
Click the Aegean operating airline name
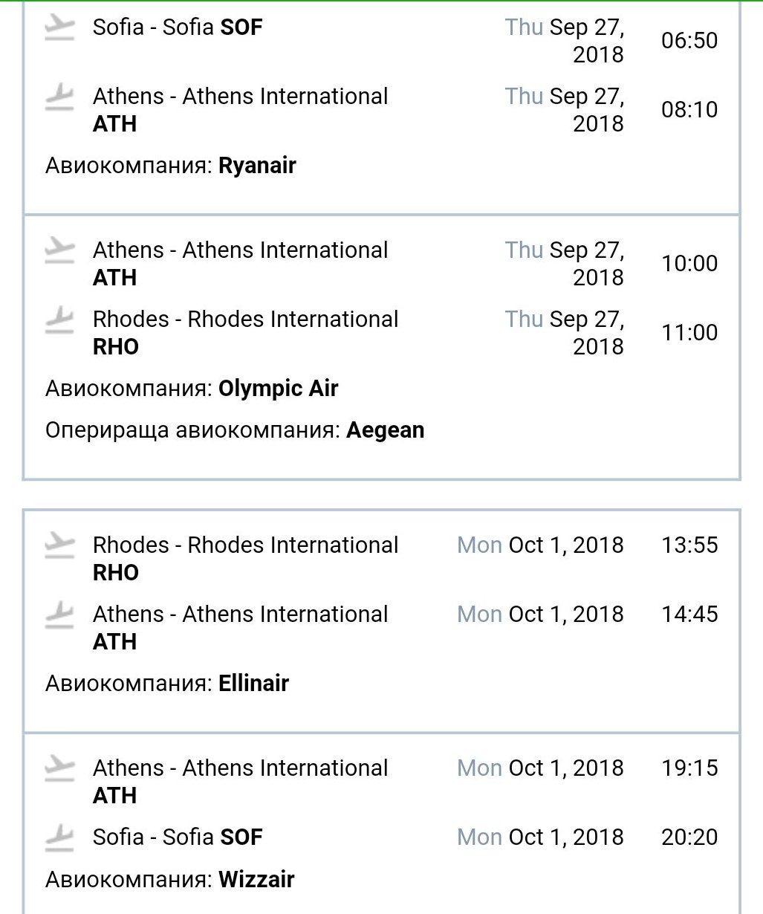pos(385,430)
